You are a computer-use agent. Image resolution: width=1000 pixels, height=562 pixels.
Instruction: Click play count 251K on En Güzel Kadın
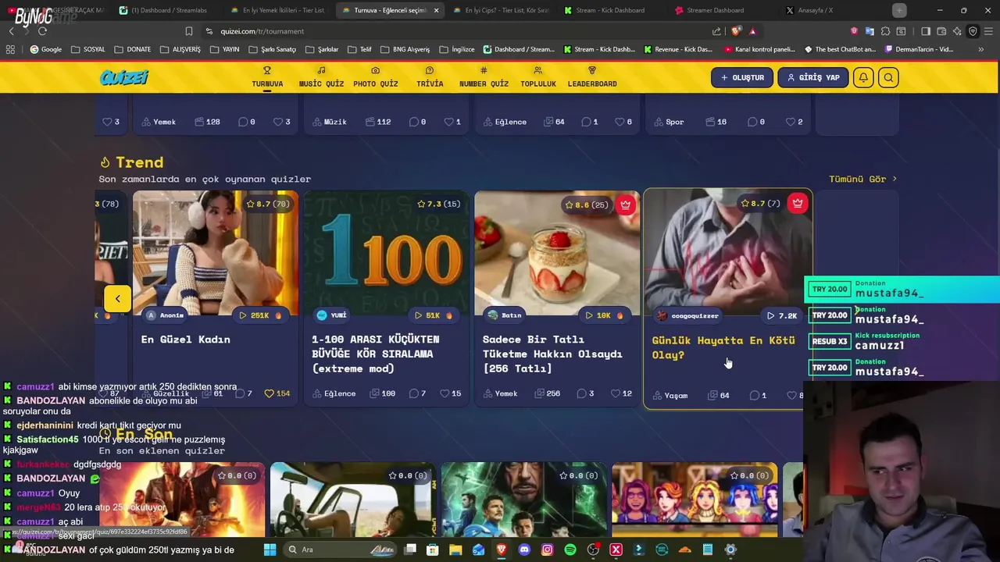click(260, 315)
